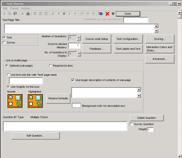Screen dimensions: 182x158
Task: Click the Cut scissors icon
Action: tap(4, 14)
